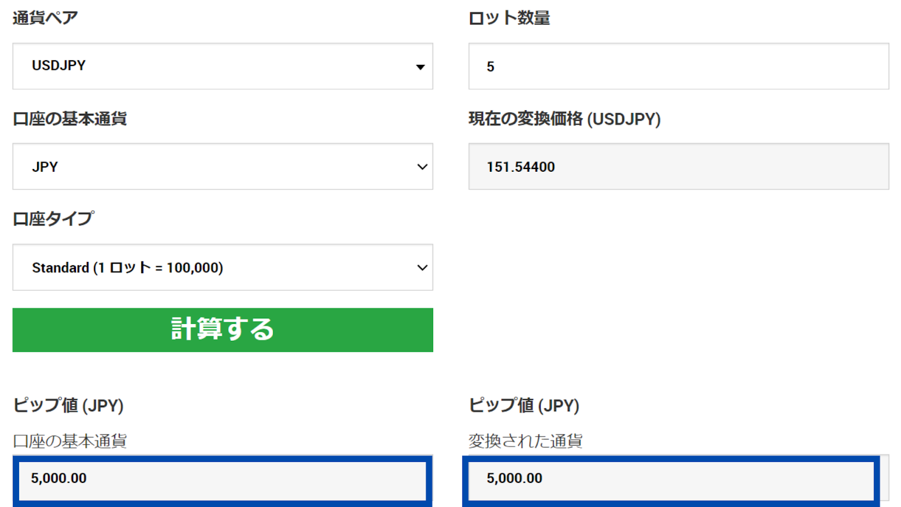This screenshot has width=901, height=507.
Task: Click the ロット数量 label
Action: (509, 18)
